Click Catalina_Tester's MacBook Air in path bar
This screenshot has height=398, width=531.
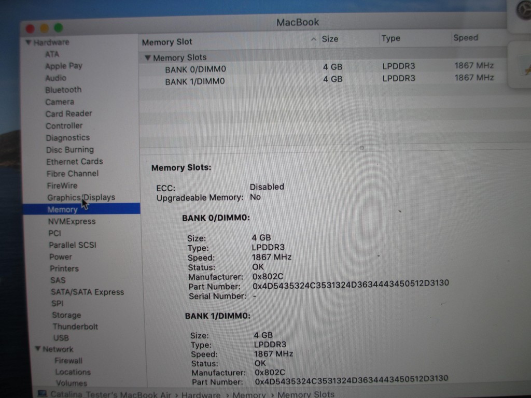pyautogui.click(x=111, y=394)
